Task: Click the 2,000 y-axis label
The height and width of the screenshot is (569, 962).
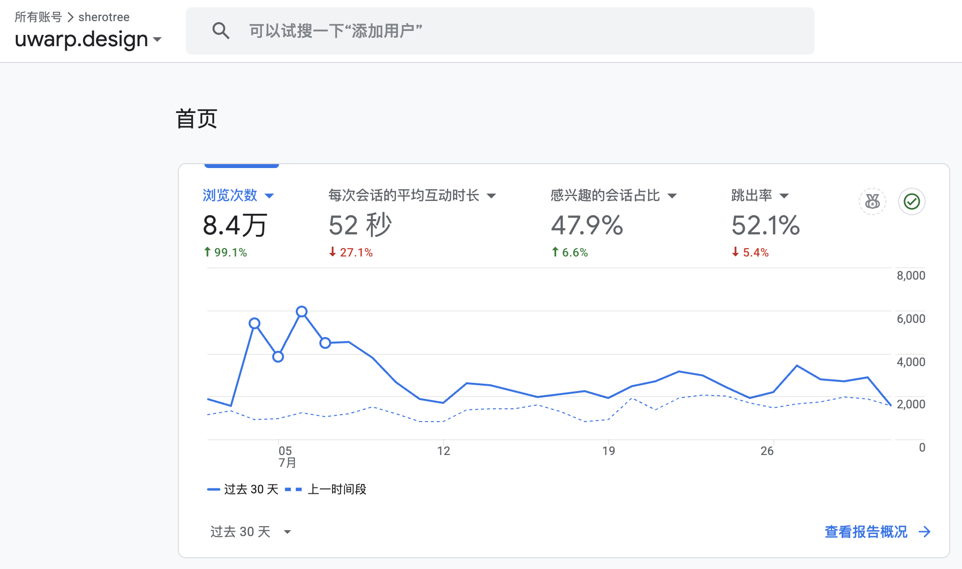Action: click(911, 404)
